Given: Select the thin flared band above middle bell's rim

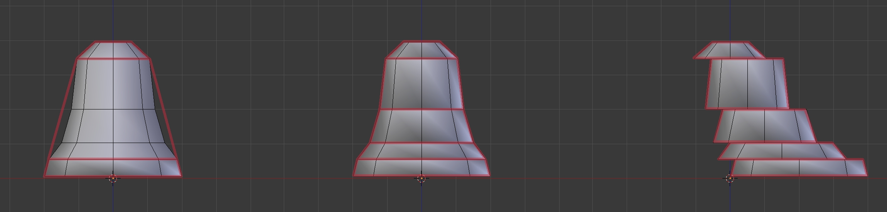Looking at the screenshot, I should click(x=422, y=151).
